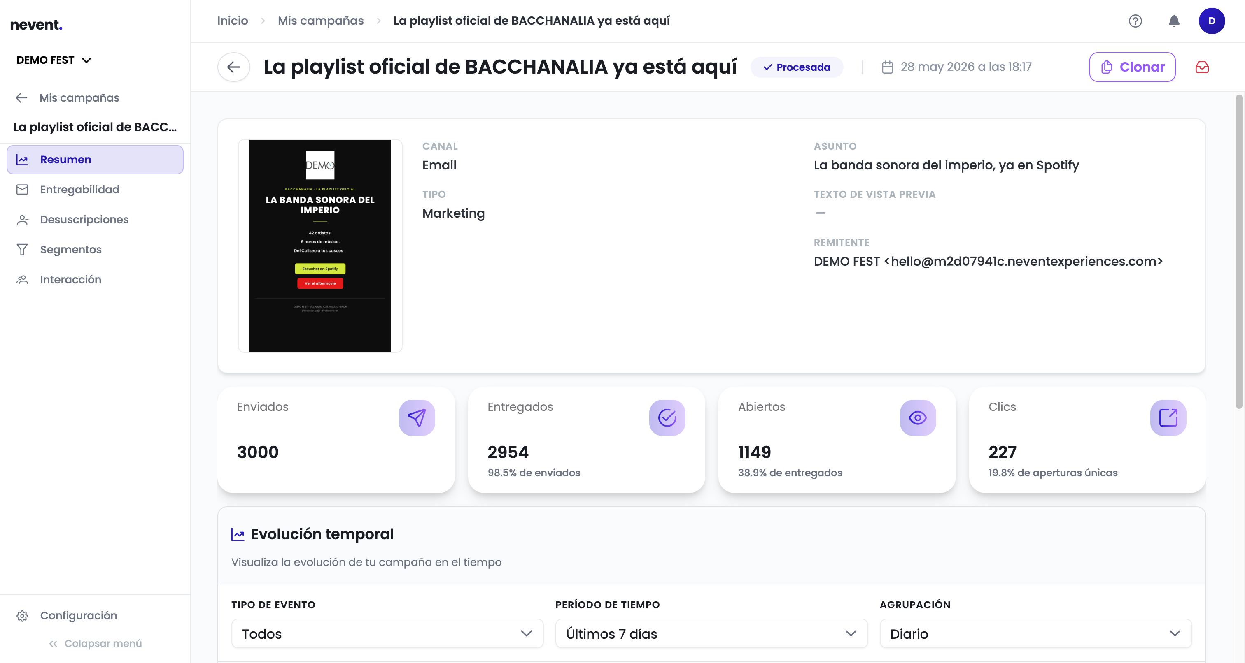This screenshot has width=1245, height=663.
Task: Open the help question mark icon
Action: [1135, 21]
